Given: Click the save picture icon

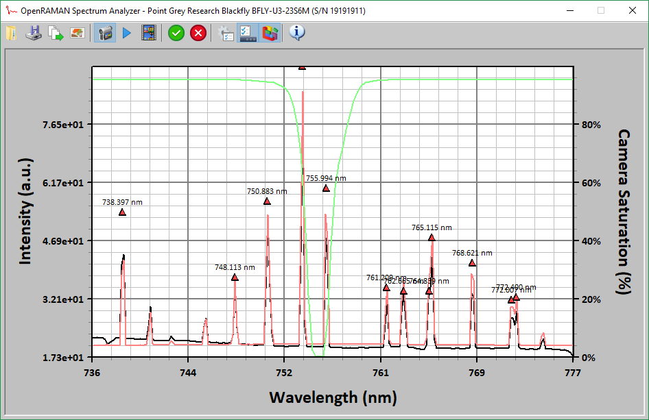Looking at the screenshot, I should click(78, 33).
